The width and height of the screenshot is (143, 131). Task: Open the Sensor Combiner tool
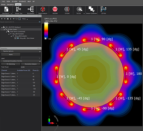[91, 10]
